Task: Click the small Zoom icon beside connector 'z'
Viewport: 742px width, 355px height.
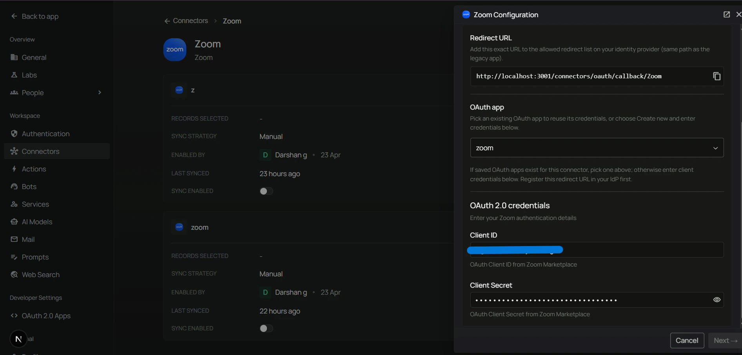Action: [x=179, y=90]
